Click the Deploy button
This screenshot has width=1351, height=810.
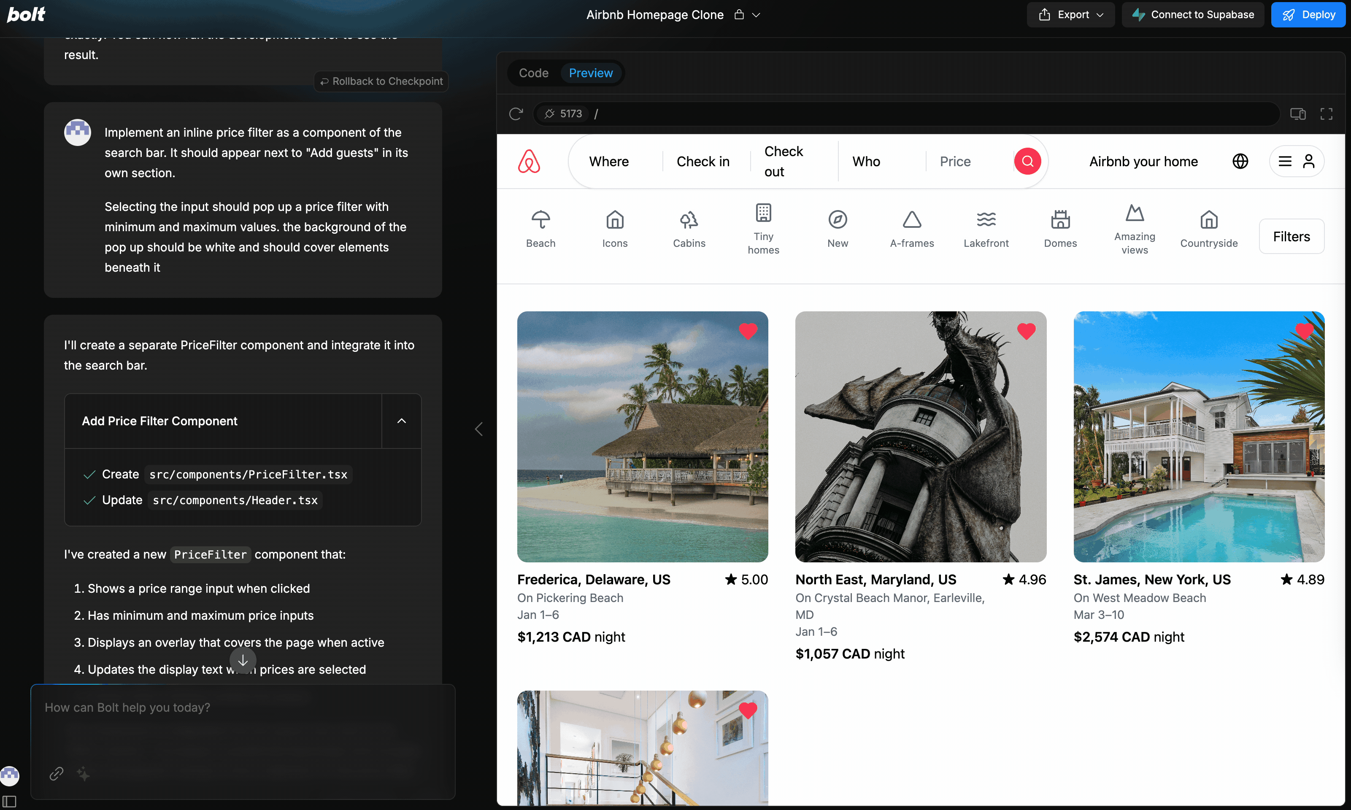tap(1308, 15)
